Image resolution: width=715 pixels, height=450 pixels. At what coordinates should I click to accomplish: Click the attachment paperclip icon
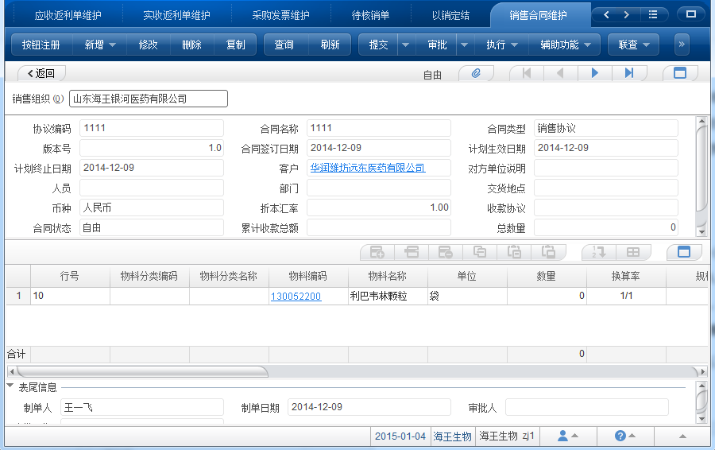(x=476, y=73)
